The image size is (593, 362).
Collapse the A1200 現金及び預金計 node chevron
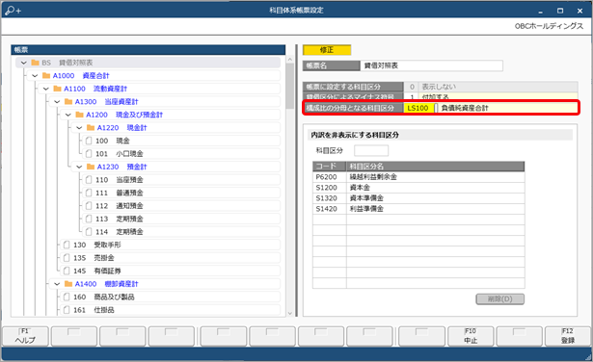pos(68,115)
